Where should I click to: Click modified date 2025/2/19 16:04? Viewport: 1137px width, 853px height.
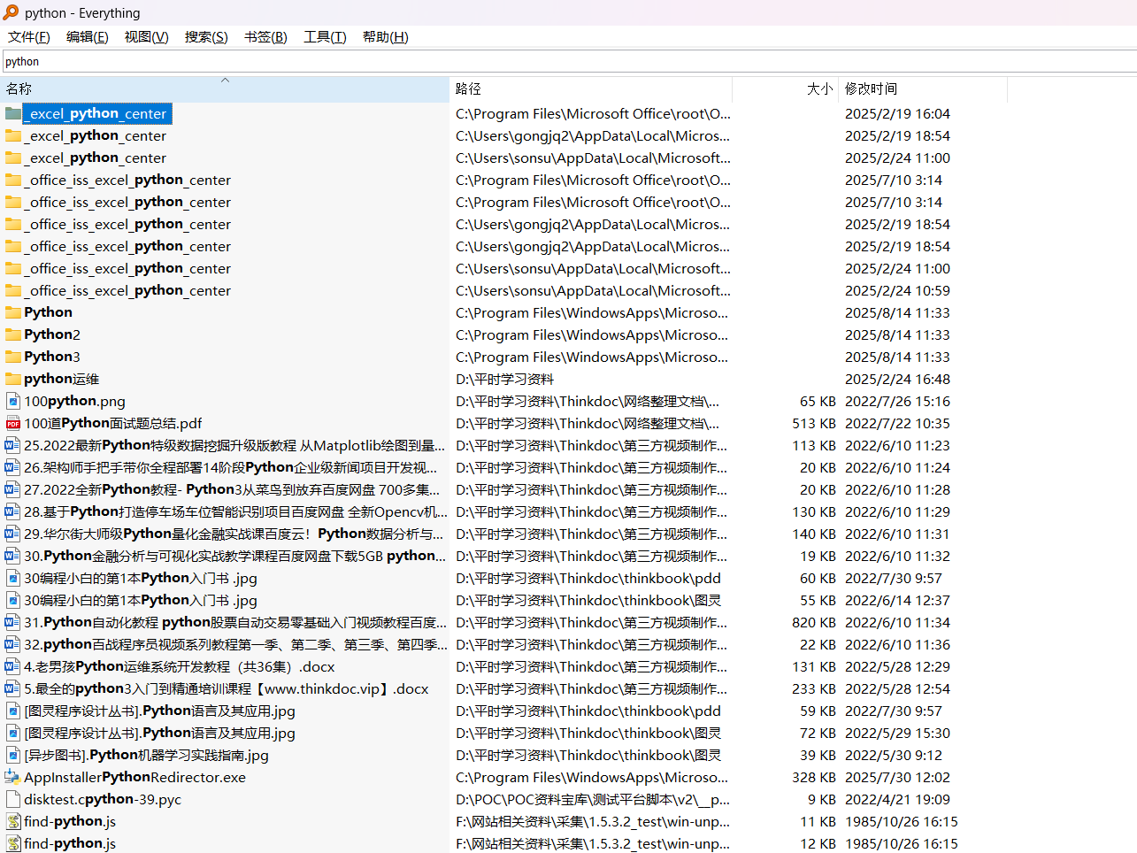(x=897, y=113)
